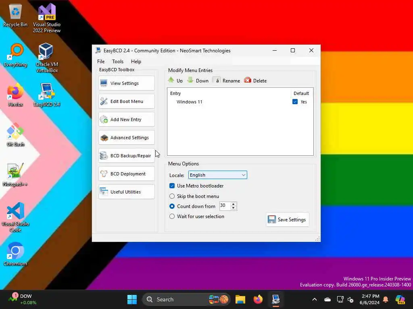Select Count down from option
Image resolution: width=413 pixels, height=309 pixels.
tap(172, 206)
